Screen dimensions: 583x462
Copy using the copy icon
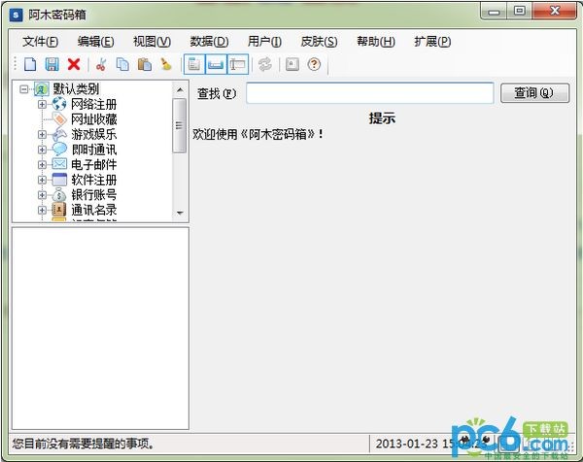122,64
